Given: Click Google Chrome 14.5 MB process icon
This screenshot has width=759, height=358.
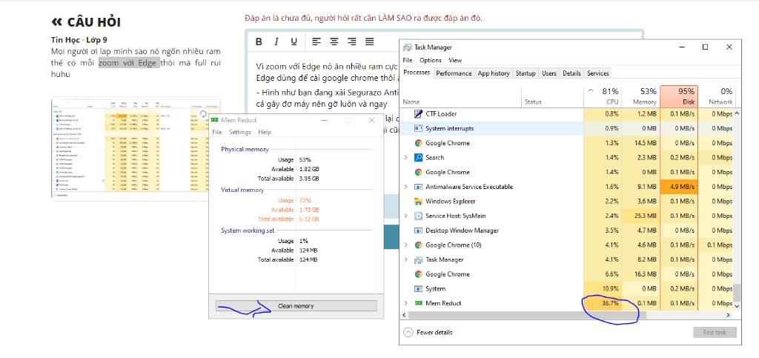Looking at the screenshot, I should click(418, 143).
